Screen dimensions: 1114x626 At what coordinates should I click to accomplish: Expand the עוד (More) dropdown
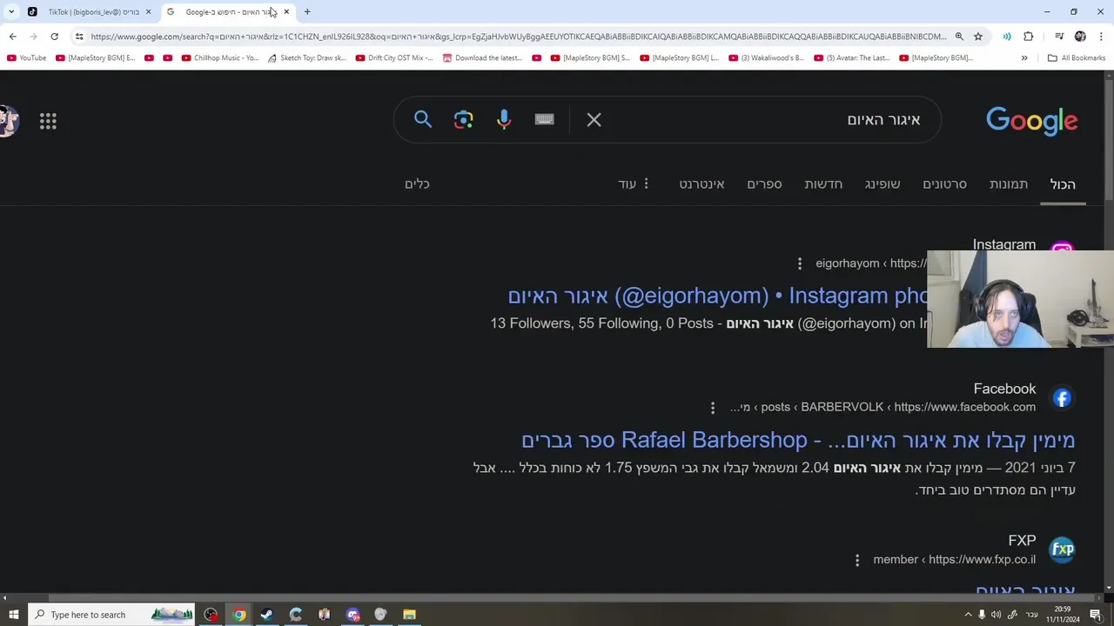click(634, 184)
